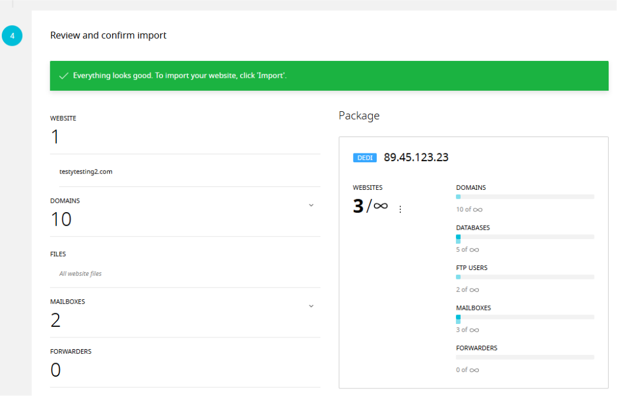This screenshot has width=618, height=396.
Task: Click the FTP Users usage progress bar
Action: [525, 277]
